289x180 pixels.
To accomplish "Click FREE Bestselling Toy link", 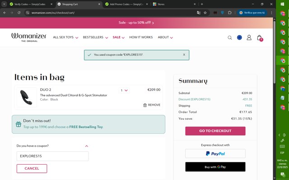I will click(86, 127).
